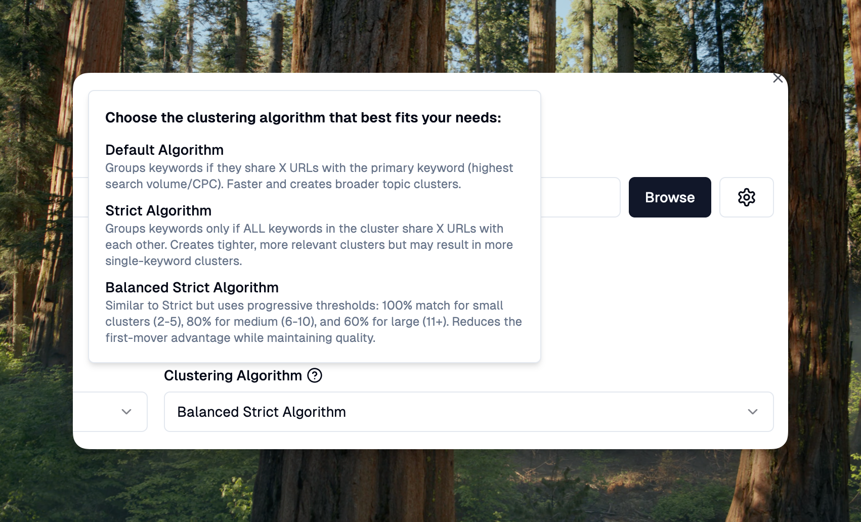Click the Clustering Algorithm help question-mark icon
This screenshot has width=861, height=522.
[315, 375]
